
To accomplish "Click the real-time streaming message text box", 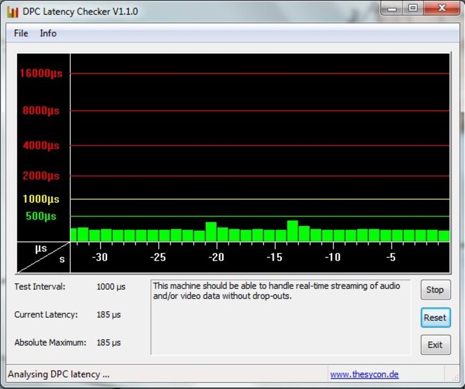I will pos(280,317).
